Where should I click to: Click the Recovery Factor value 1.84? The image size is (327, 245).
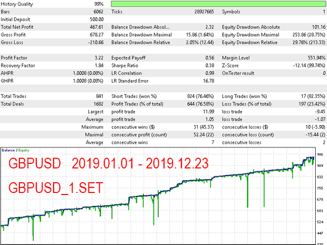tap(99, 66)
